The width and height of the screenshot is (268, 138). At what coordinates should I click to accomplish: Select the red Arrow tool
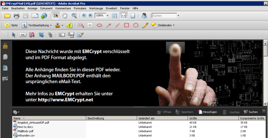tap(109, 25)
